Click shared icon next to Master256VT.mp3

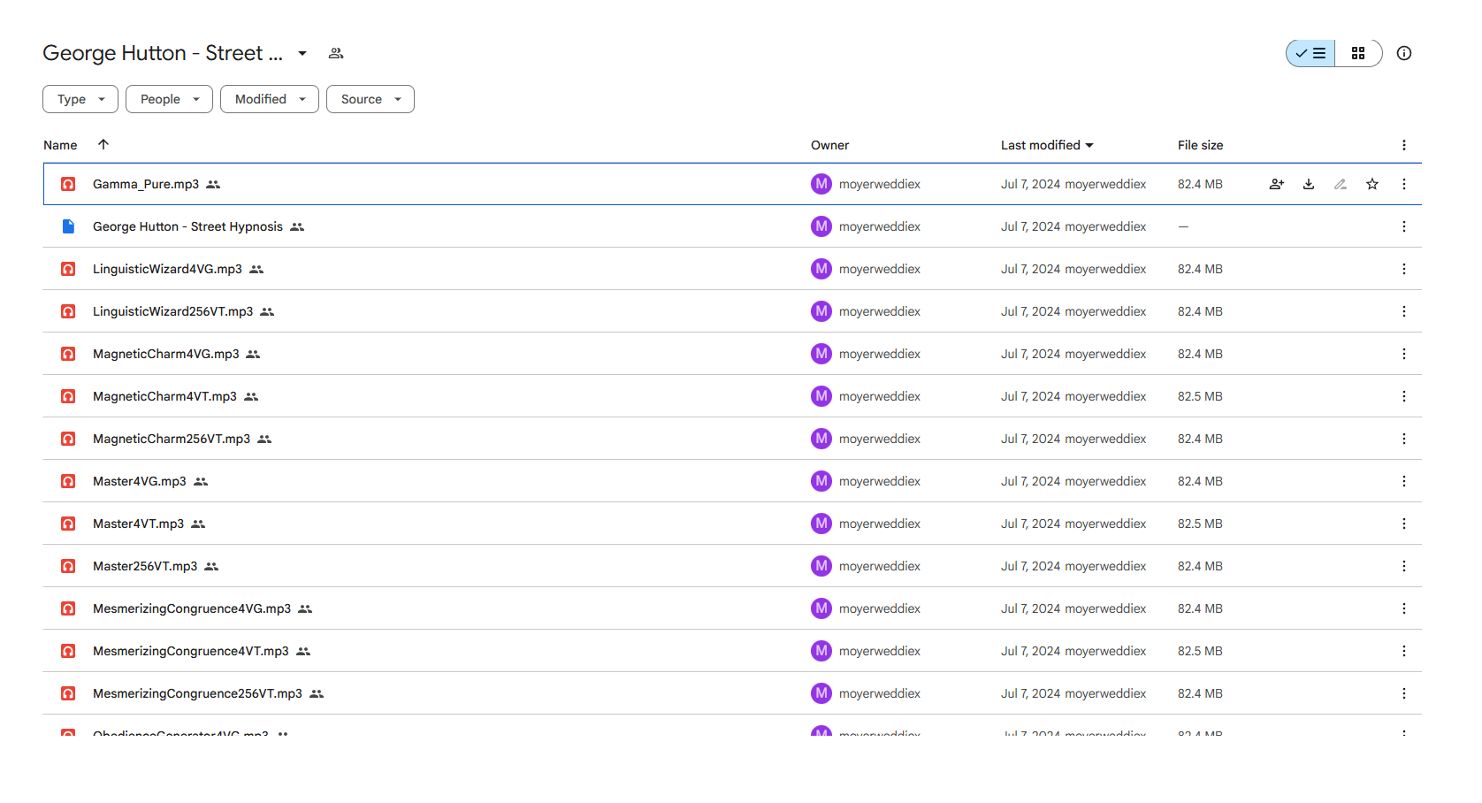click(x=211, y=566)
